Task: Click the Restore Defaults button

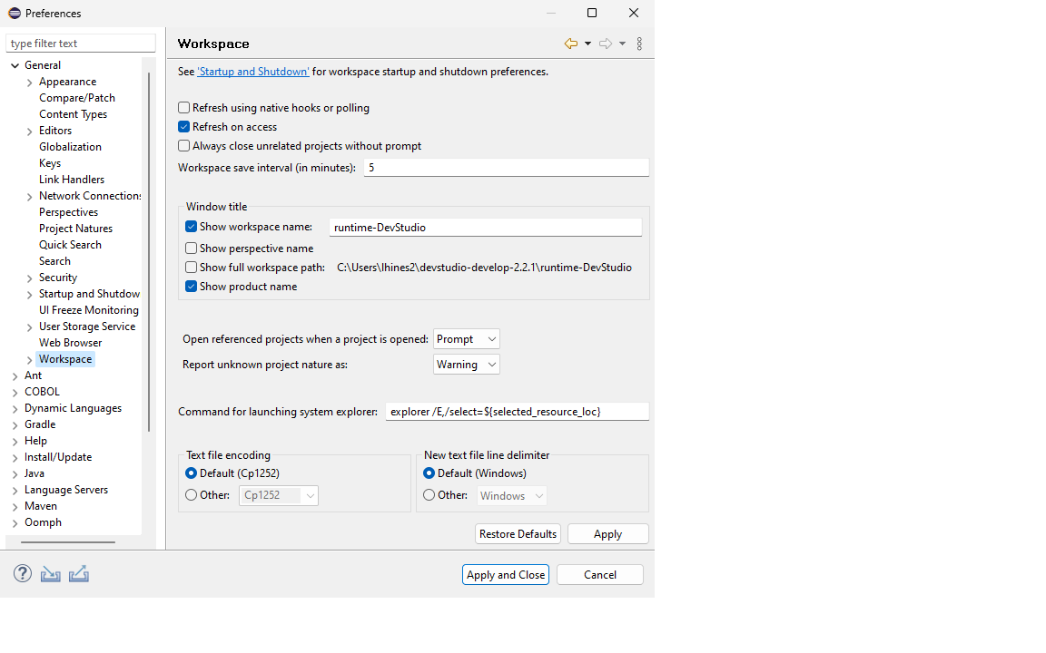Action: 518,534
